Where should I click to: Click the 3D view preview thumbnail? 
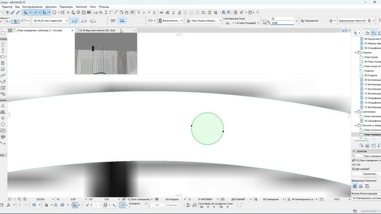pos(106,53)
